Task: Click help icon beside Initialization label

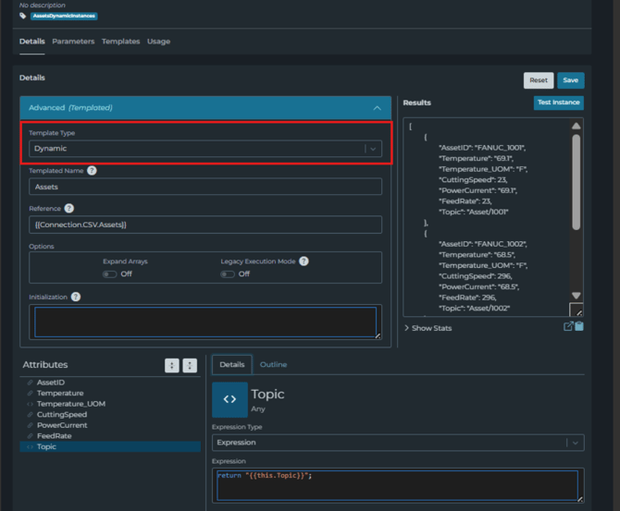Action: pyautogui.click(x=76, y=297)
